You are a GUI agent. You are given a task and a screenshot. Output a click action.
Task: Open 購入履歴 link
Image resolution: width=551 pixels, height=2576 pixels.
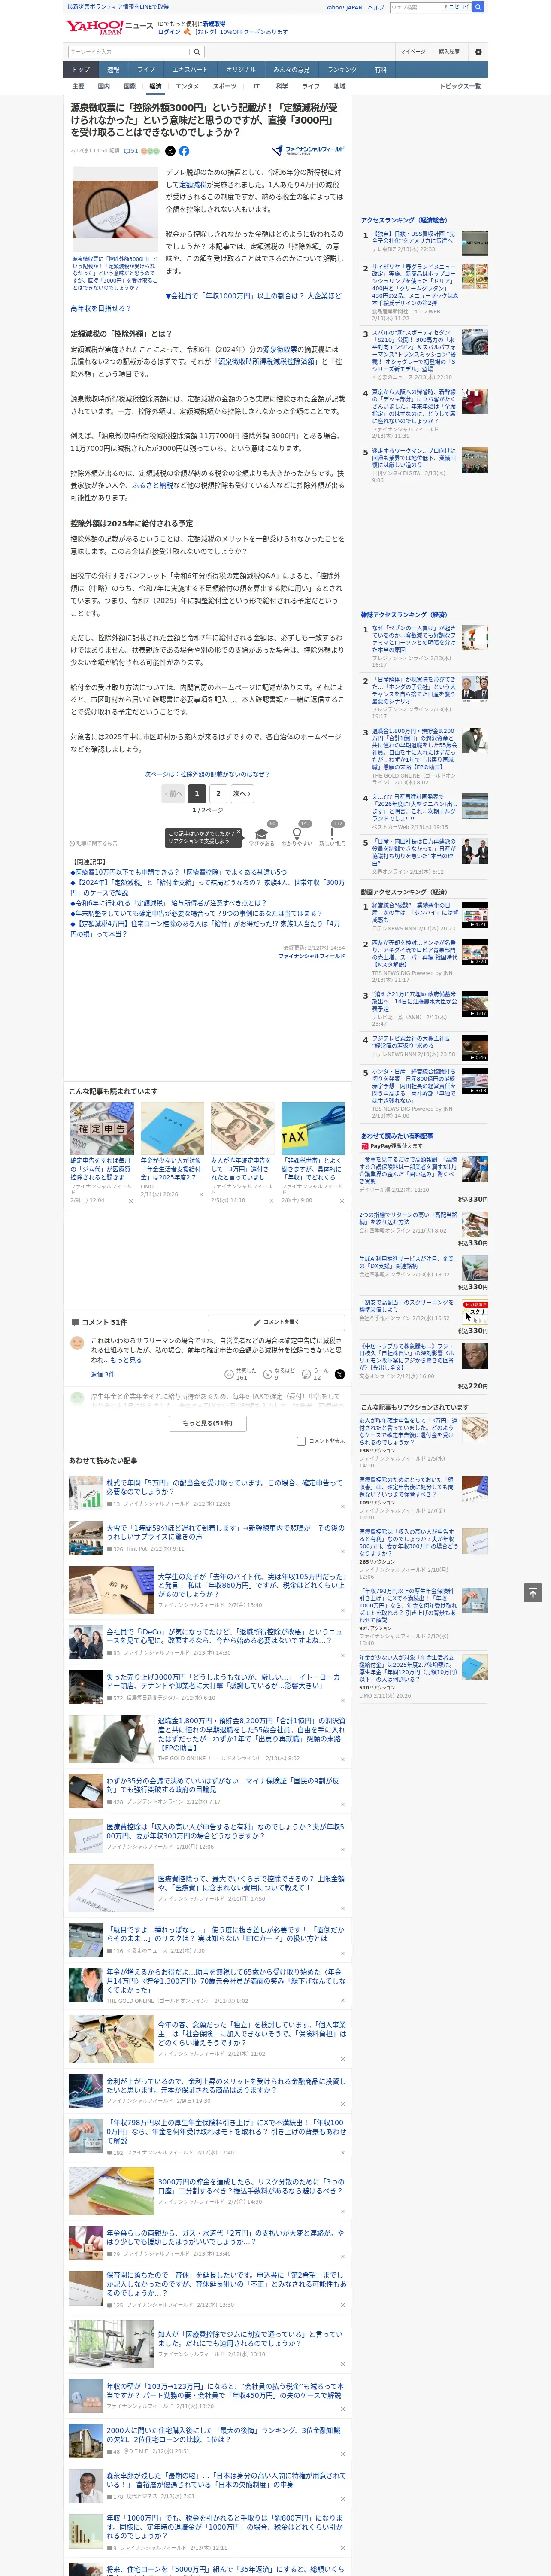coord(449,51)
